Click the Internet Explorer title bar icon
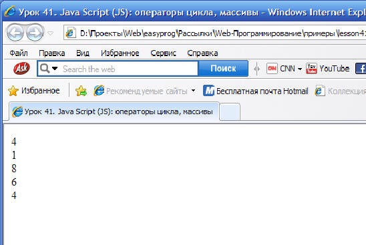The height and width of the screenshot is (245, 366). [x=10, y=11]
